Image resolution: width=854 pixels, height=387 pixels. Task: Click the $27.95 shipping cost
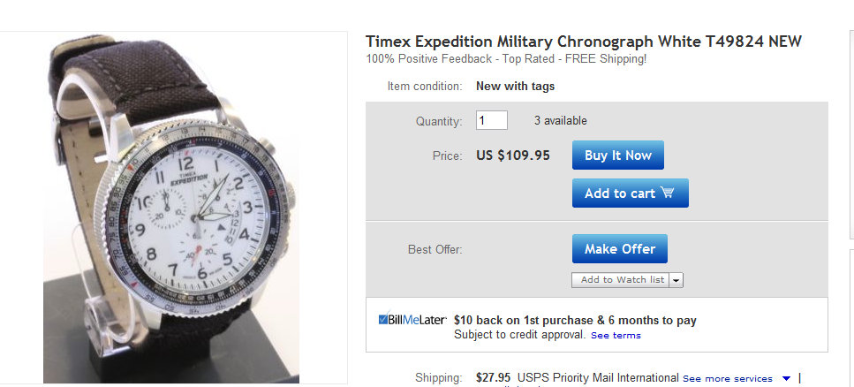[x=494, y=378]
